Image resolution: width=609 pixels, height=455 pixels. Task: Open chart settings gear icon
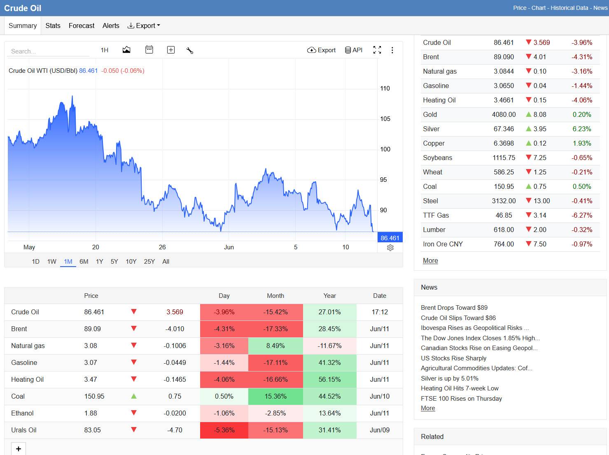click(x=390, y=248)
